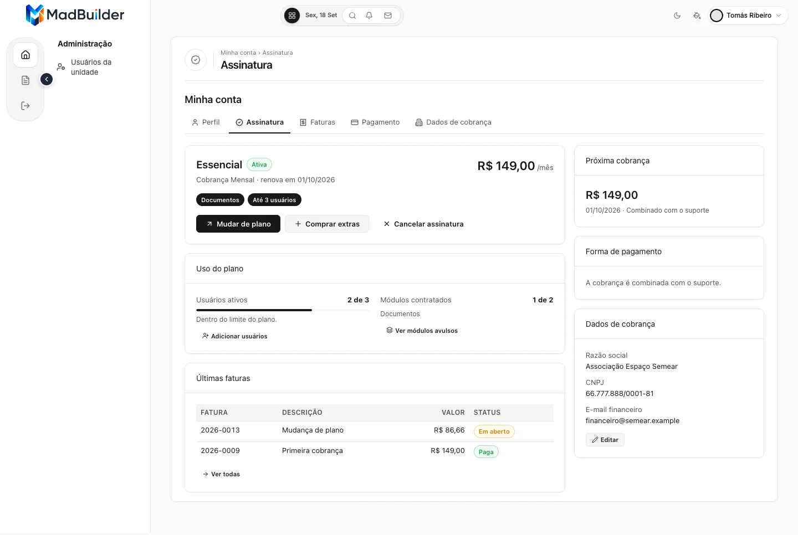The height and width of the screenshot is (535, 798).
Task: Click the Ativa status badge
Action: (x=259, y=164)
